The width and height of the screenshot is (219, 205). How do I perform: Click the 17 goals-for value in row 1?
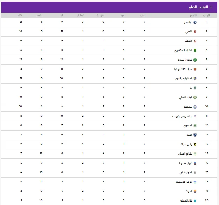62,22
